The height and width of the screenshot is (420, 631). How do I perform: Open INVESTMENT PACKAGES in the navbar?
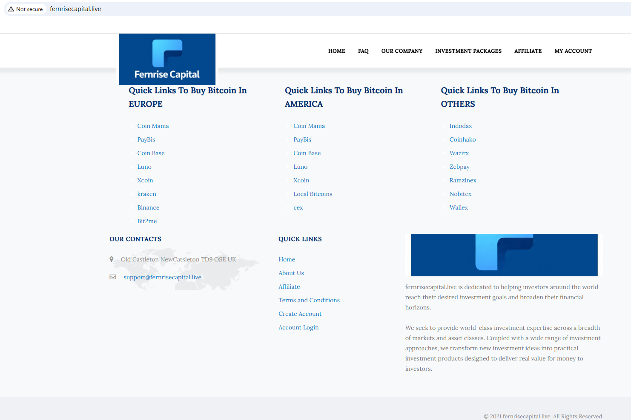[468, 51]
